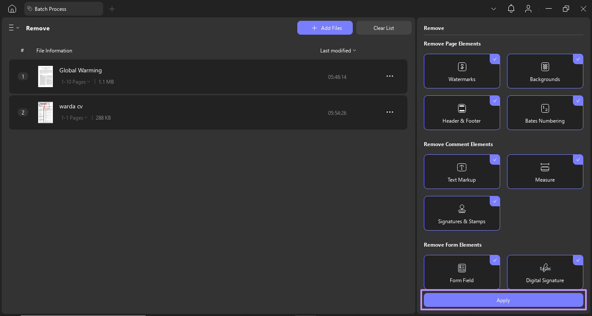The image size is (592, 316).
Task: Select the Header & Footer icon
Action: tap(462, 108)
